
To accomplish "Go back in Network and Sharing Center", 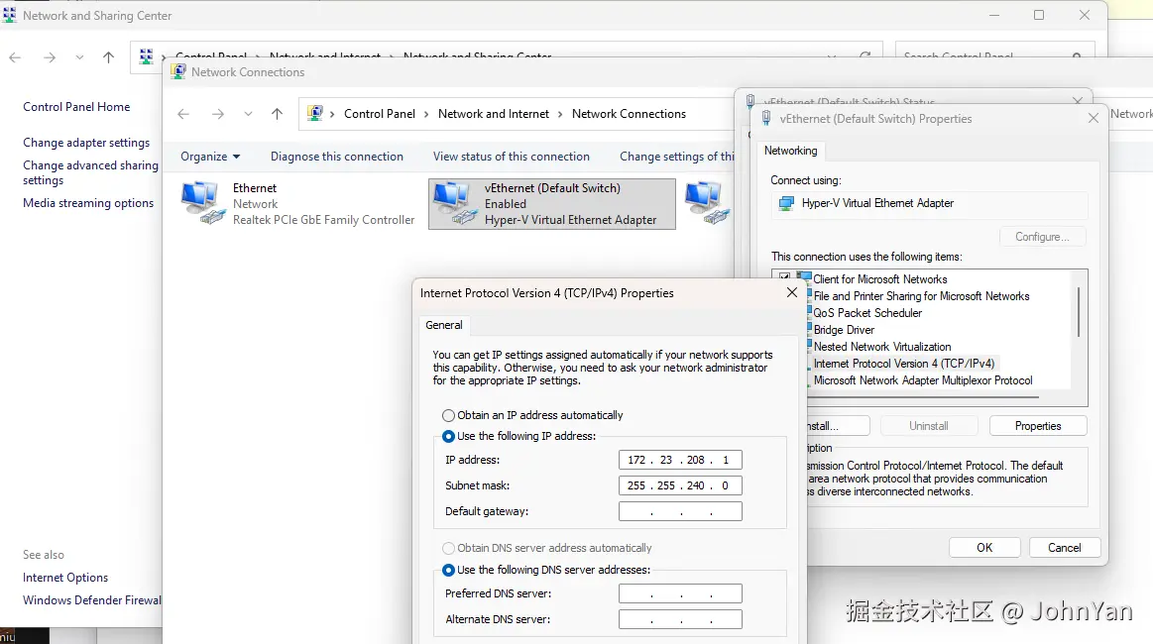I will (x=15, y=57).
